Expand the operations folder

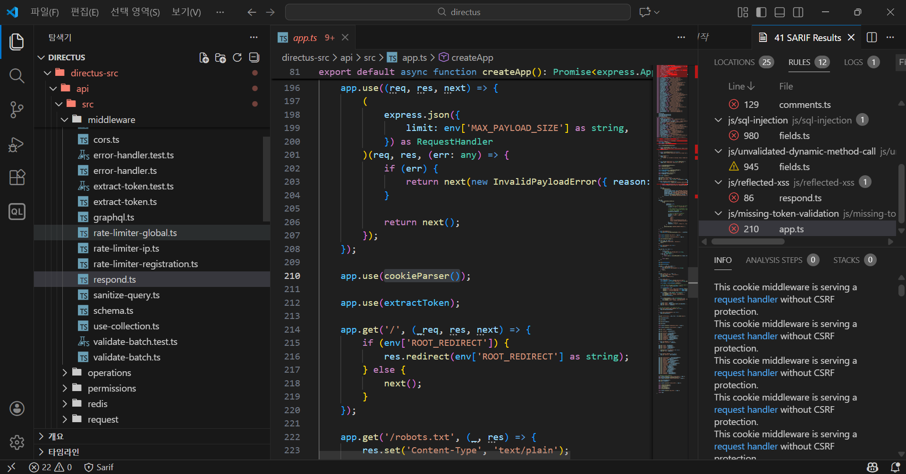(65, 373)
